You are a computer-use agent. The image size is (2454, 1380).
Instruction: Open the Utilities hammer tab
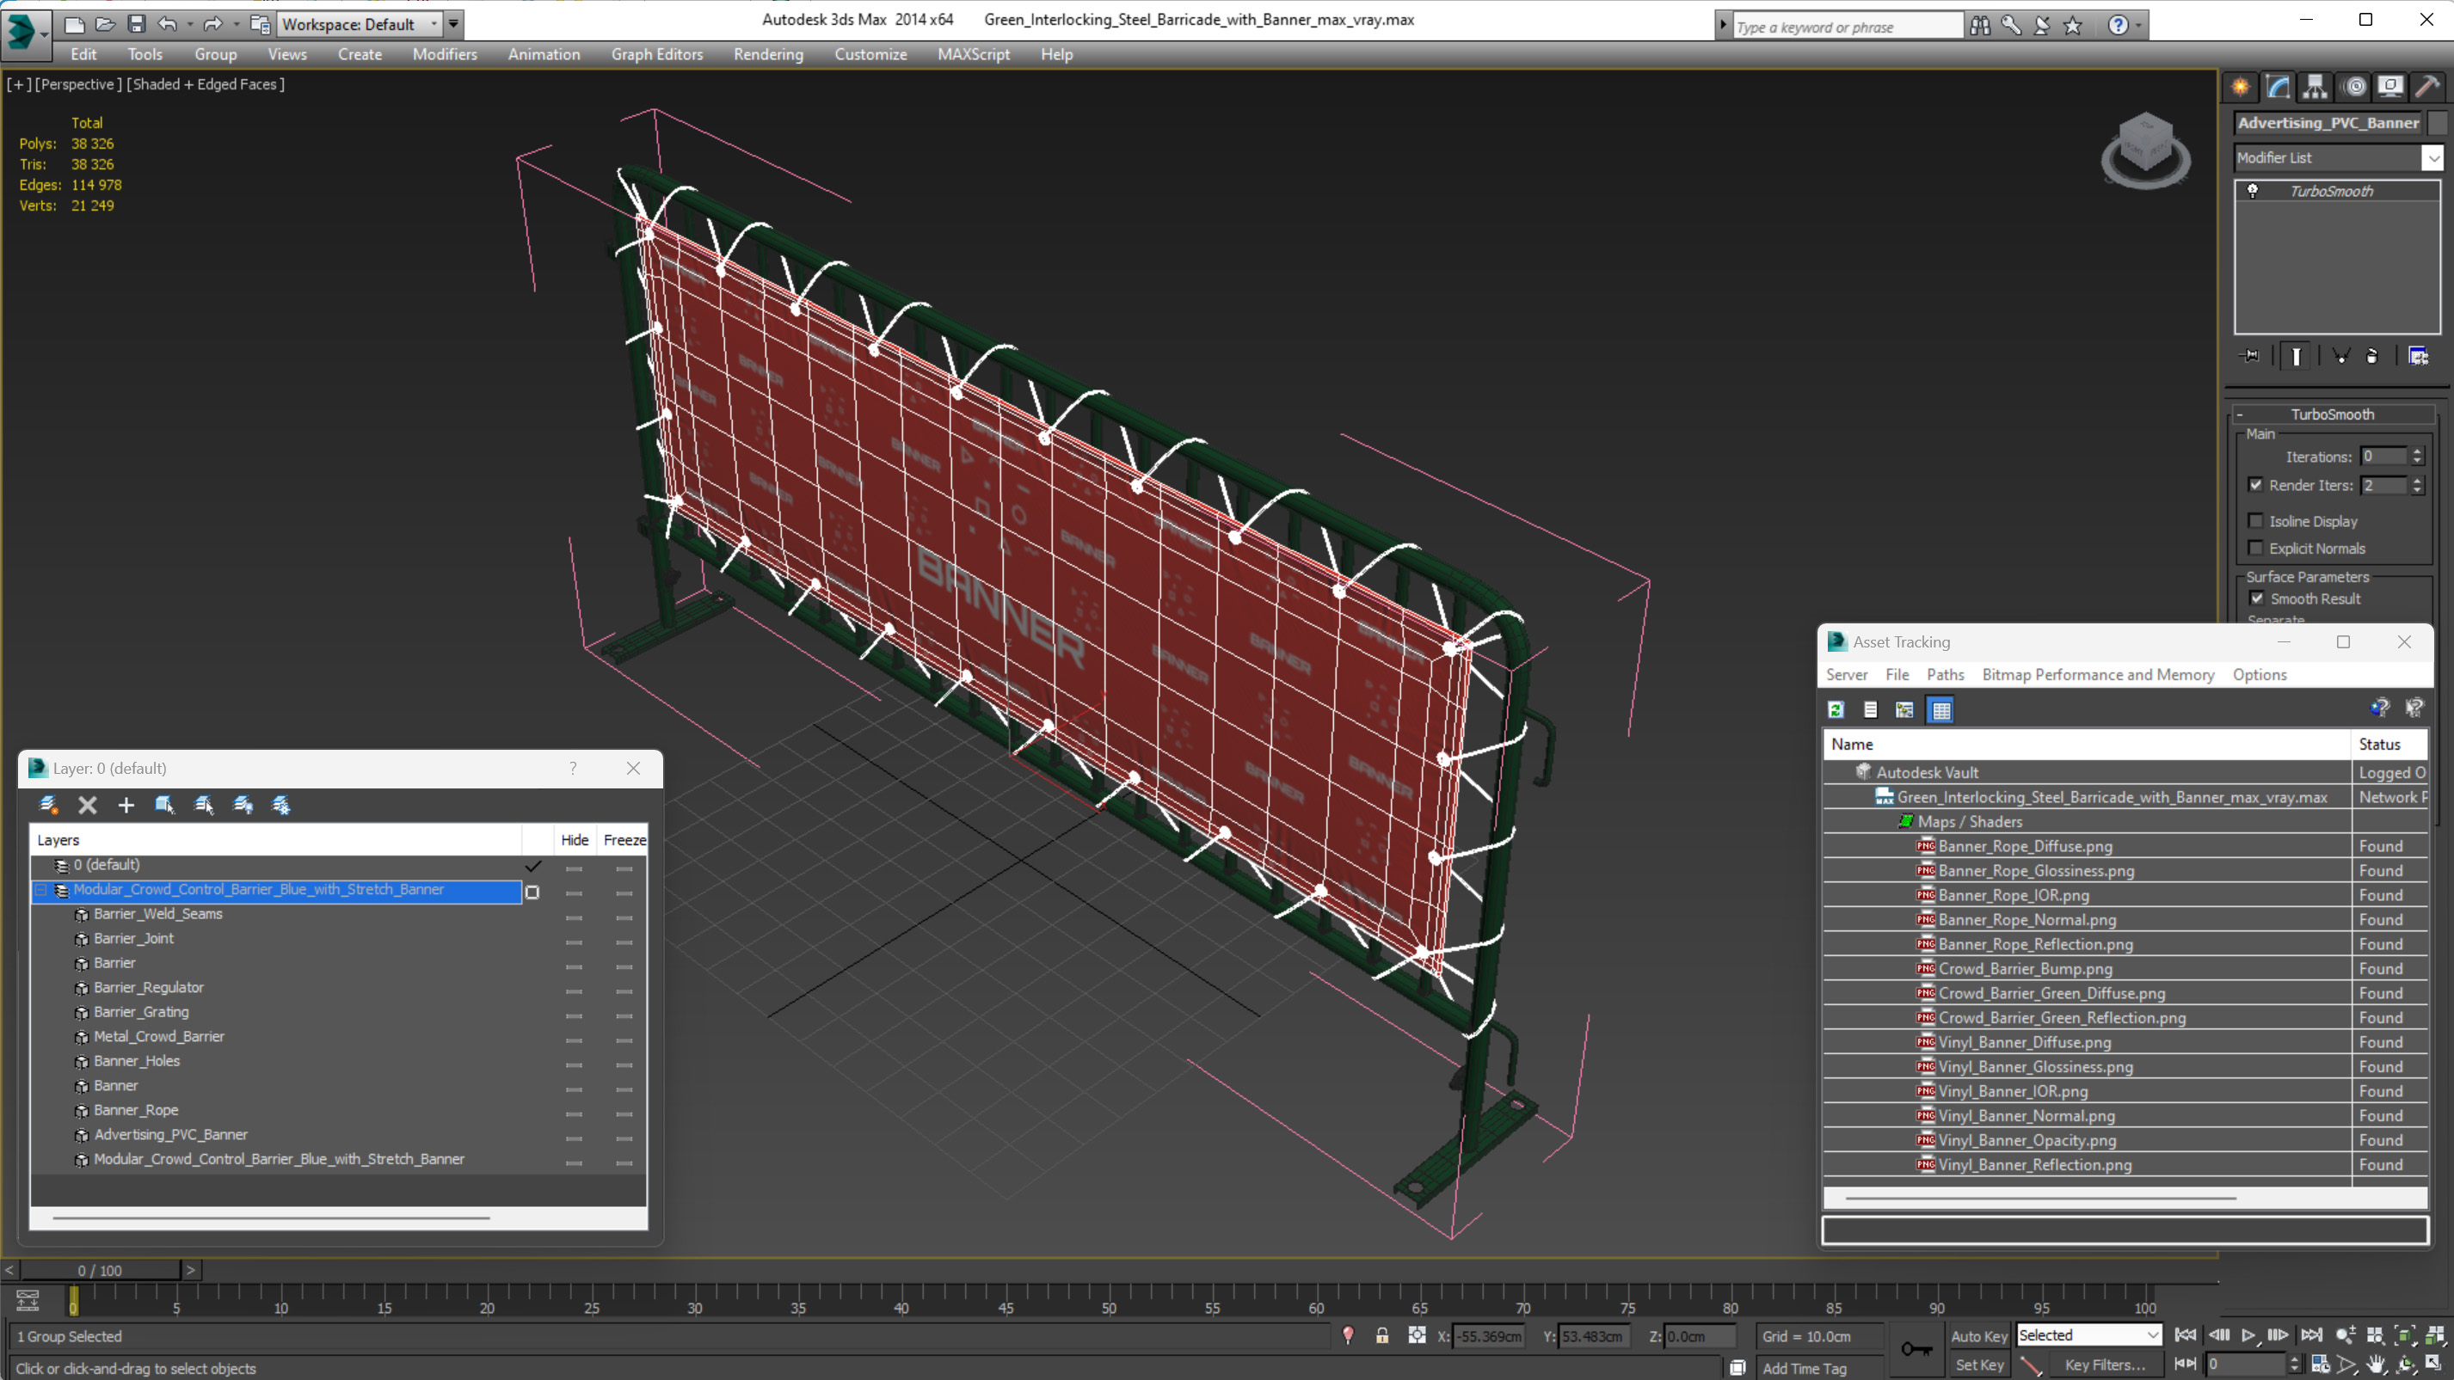[x=2427, y=87]
